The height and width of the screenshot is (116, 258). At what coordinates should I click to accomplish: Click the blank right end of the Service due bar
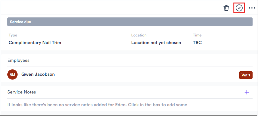[230, 22]
